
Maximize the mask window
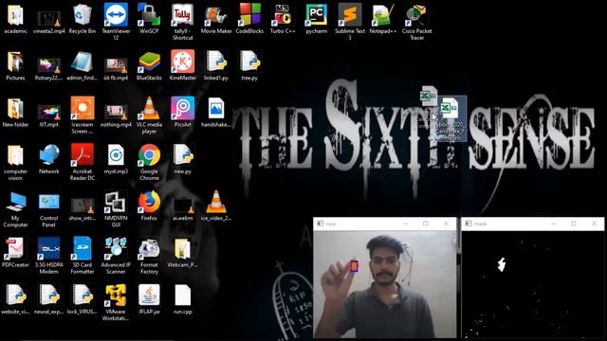point(574,224)
